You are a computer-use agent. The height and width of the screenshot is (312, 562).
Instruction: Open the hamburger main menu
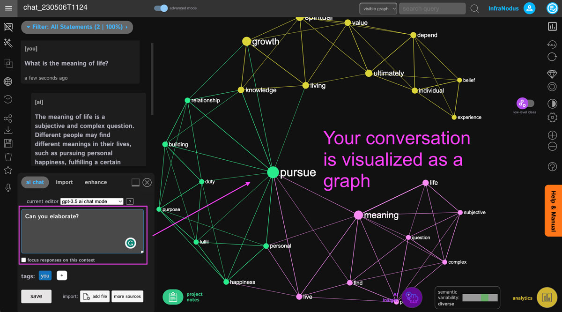tap(8, 8)
